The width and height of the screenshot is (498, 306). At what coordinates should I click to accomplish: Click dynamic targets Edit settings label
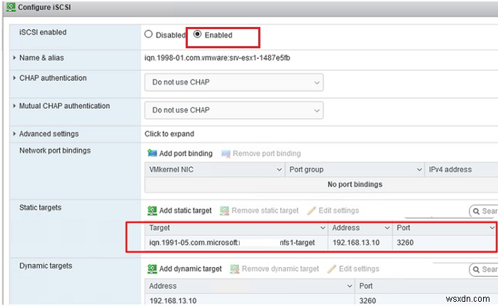point(359,269)
